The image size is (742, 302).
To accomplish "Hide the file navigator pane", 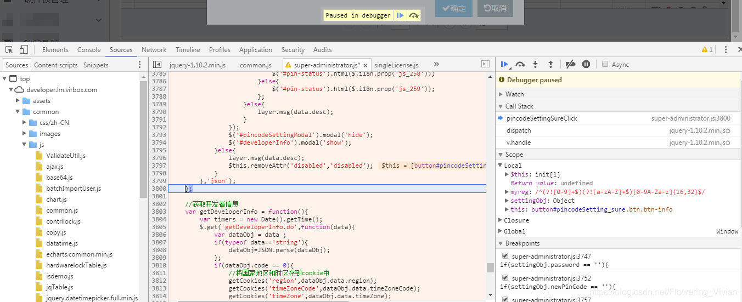I will [158, 65].
